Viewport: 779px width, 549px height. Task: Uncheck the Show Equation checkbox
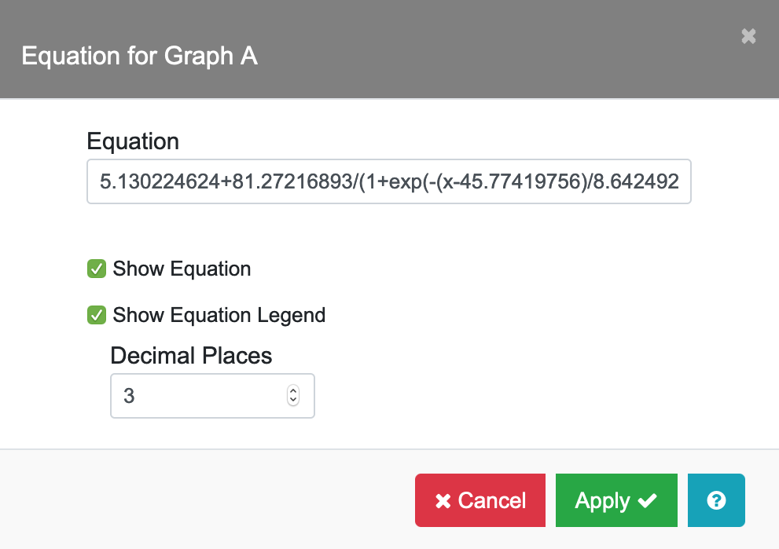pos(96,269)
